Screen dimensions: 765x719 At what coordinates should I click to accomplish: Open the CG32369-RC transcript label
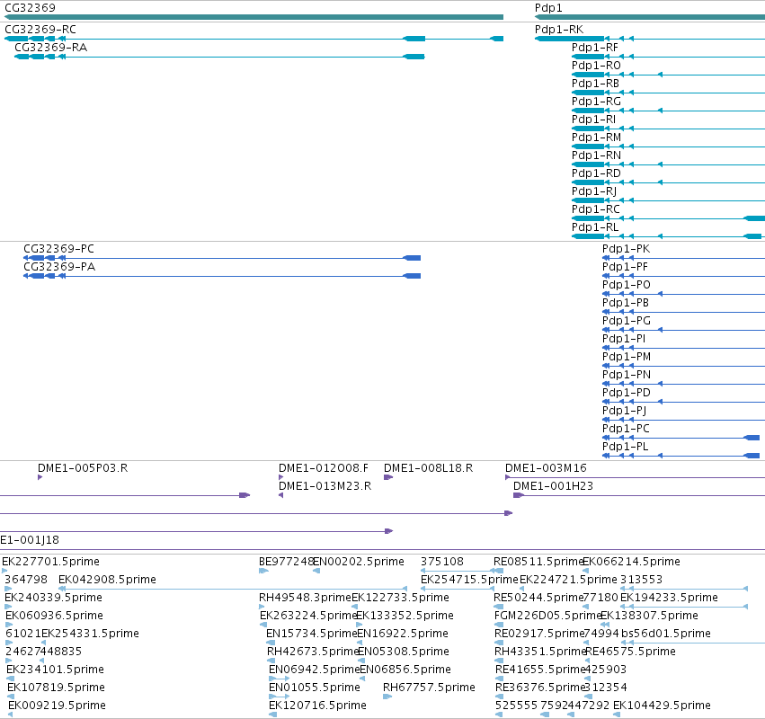click(x=40, y=30)
